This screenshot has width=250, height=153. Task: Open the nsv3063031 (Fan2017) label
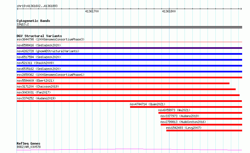coord(34,92)
